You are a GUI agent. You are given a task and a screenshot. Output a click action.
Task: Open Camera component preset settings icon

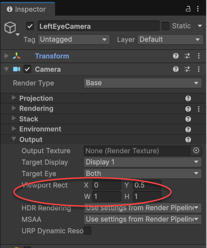pos(187,69)
